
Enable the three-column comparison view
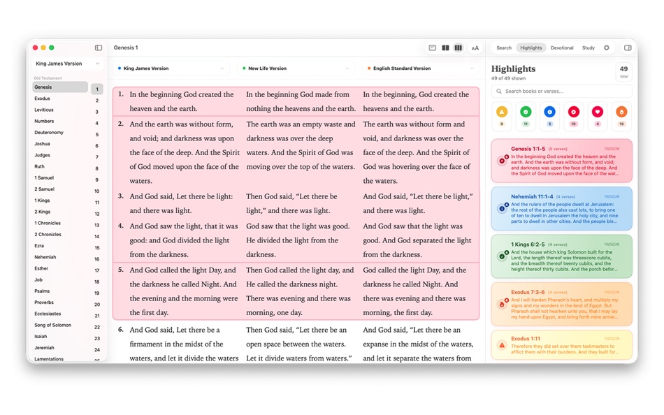click(x=459, y=48)
